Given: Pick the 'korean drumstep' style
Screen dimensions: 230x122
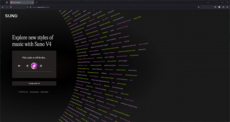Looking at the screenshot, I should point(101,88).
